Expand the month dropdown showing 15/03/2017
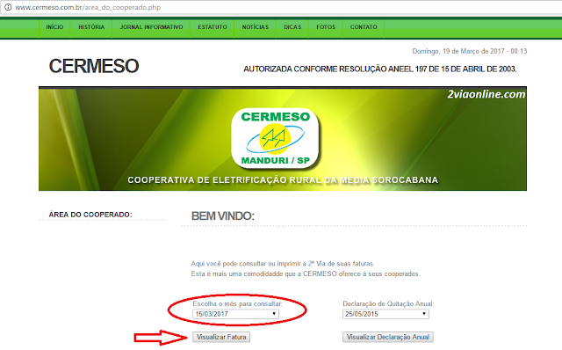Screen dimensions: 562x350 tap(235, 314)
